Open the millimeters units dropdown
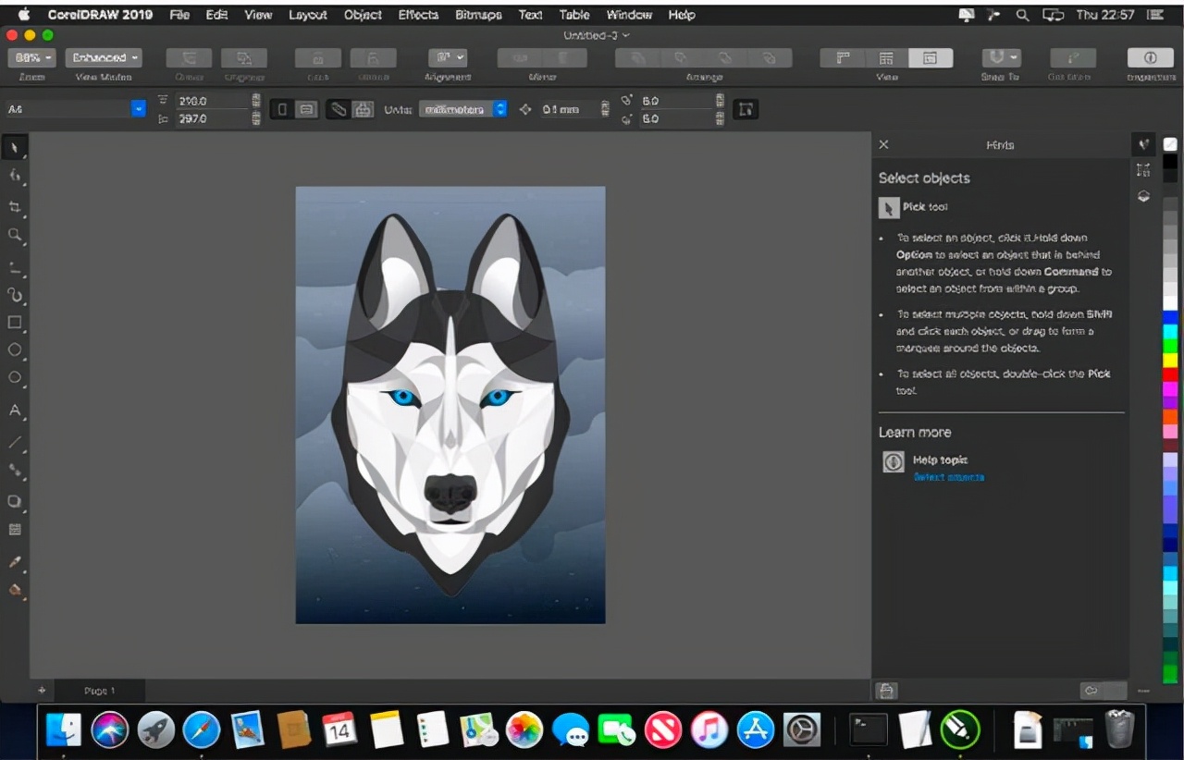Screen dimensions: 1184x760 point(462,109)
